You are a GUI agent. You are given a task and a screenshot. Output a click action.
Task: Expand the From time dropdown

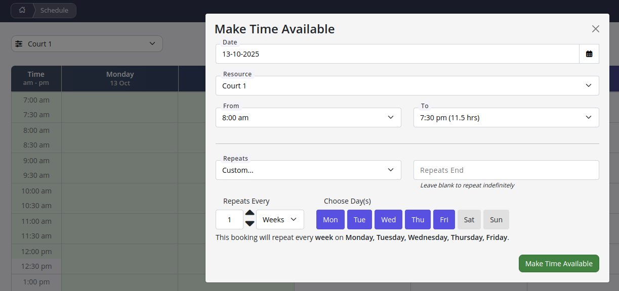[308, 118]
